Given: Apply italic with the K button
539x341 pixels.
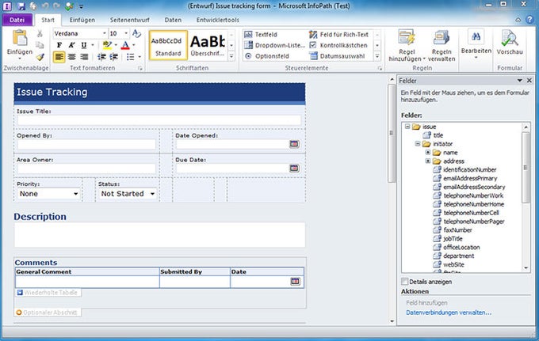Looking at the screenshot, I should point(71,45).
